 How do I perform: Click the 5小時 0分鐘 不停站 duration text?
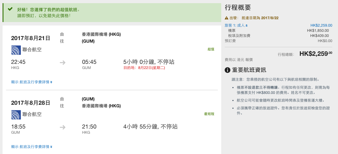tap(149, 62)
